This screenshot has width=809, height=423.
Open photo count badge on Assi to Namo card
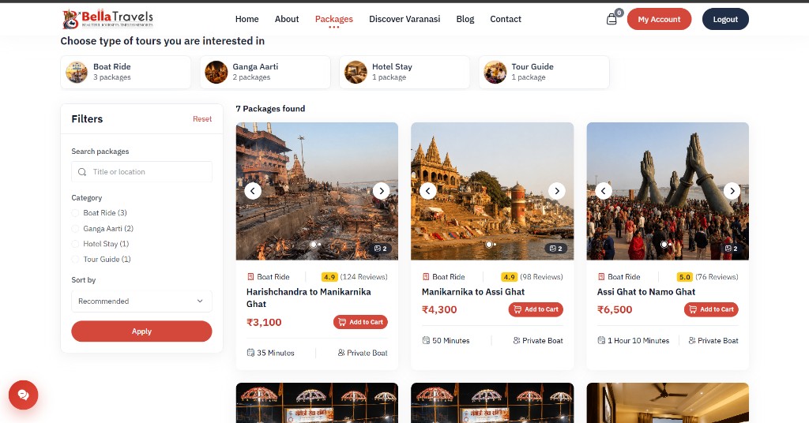click(x=732, y=249)
